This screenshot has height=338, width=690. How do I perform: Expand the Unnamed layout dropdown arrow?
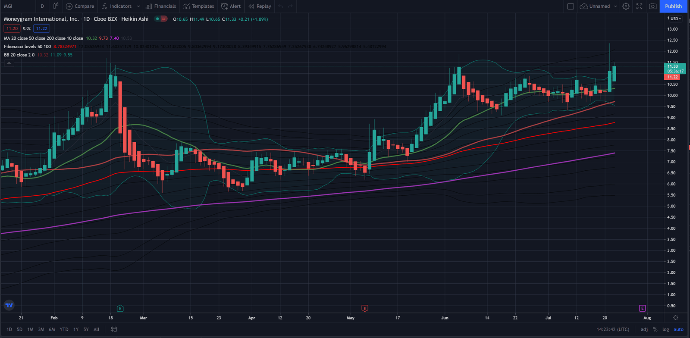(615, 6)
